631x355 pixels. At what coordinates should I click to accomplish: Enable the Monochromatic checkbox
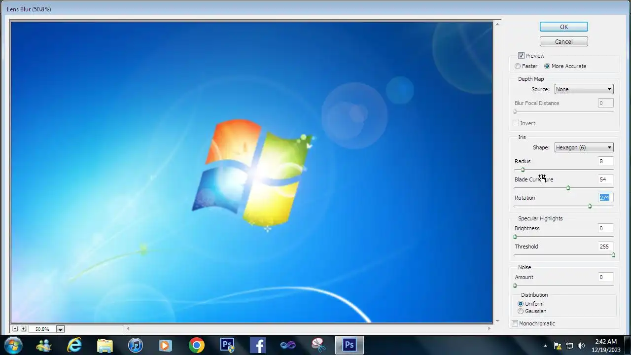[515, 323]
